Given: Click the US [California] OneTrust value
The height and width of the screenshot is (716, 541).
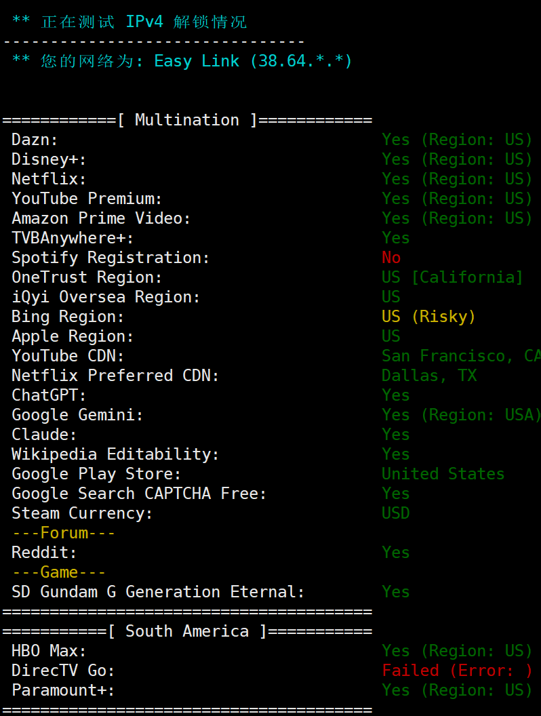Looking at the screenshot, I should click(452, 277).
